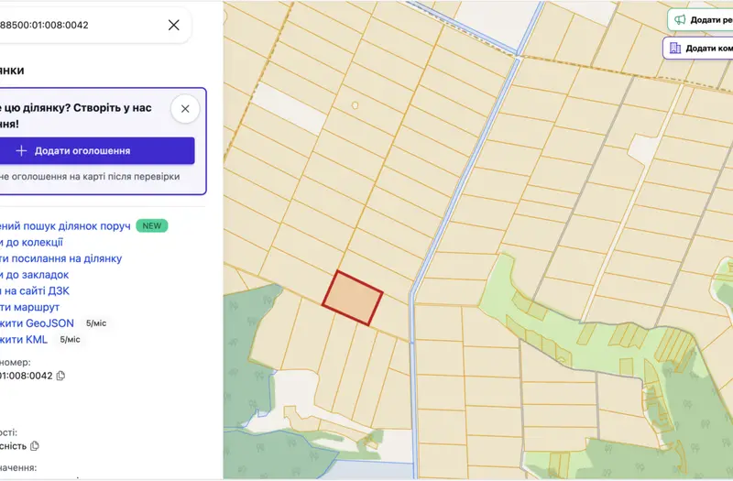Click the Додати компанію button on map
Image resolution: width=733 pixels, height=481 pixels.
tap(698, 49)
